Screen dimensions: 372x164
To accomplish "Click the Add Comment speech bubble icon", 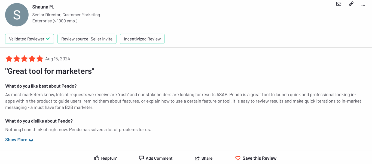I will pyautogui.click(x=141, y=158).
